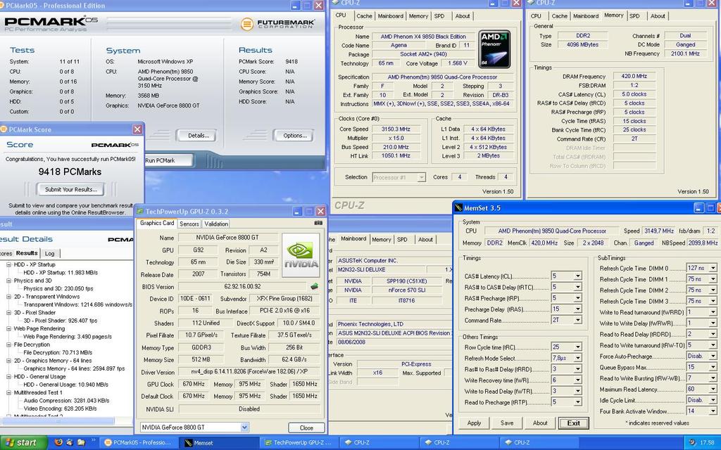Click the Apply button in MemSet
721x450 pixels.
(474, 423)
